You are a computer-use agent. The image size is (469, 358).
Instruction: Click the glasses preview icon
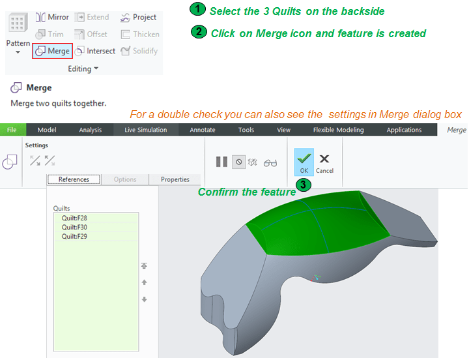[270, 163]
